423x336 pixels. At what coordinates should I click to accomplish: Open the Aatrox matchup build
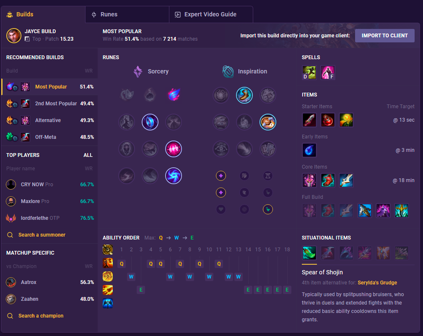pyautogui.click(x=50, y=282)
